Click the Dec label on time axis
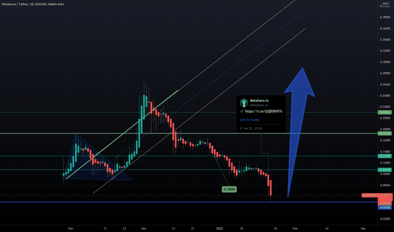This screenshot has height=232, width=394. (144, 229)
